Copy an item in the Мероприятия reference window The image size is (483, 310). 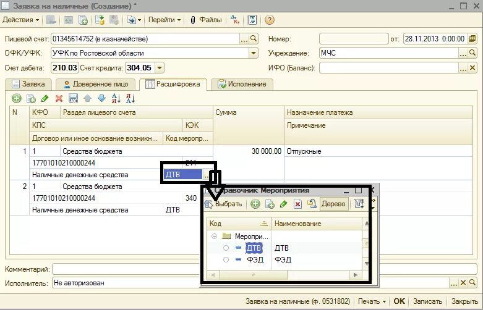(x=270, y=204)
